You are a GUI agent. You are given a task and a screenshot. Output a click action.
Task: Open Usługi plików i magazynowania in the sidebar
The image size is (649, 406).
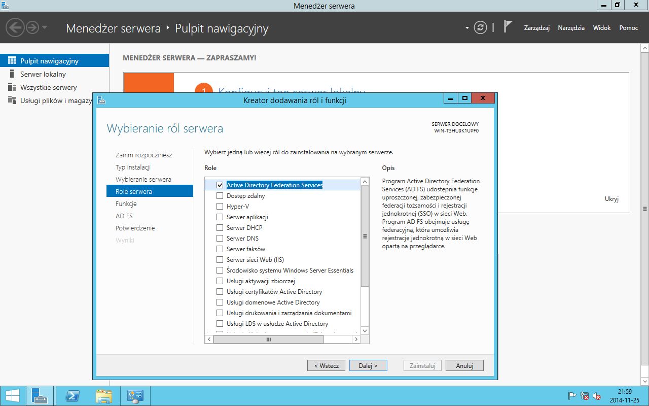click(x=47, y=100)
